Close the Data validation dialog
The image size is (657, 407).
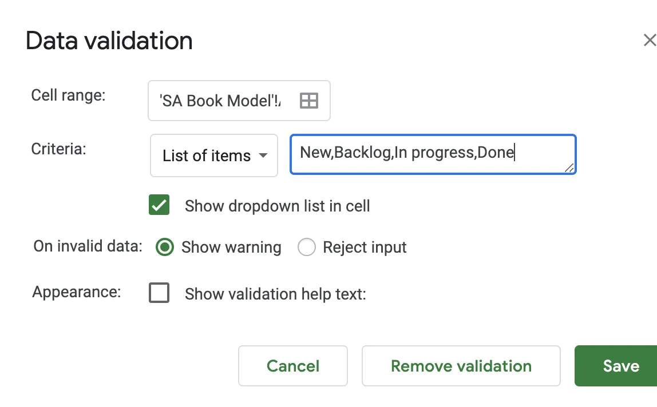coord(650,40)
